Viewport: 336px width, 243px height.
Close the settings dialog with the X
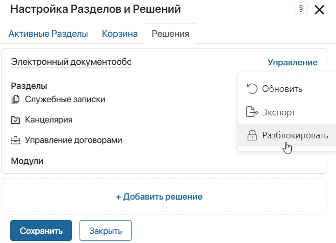(x=319, y=10)
